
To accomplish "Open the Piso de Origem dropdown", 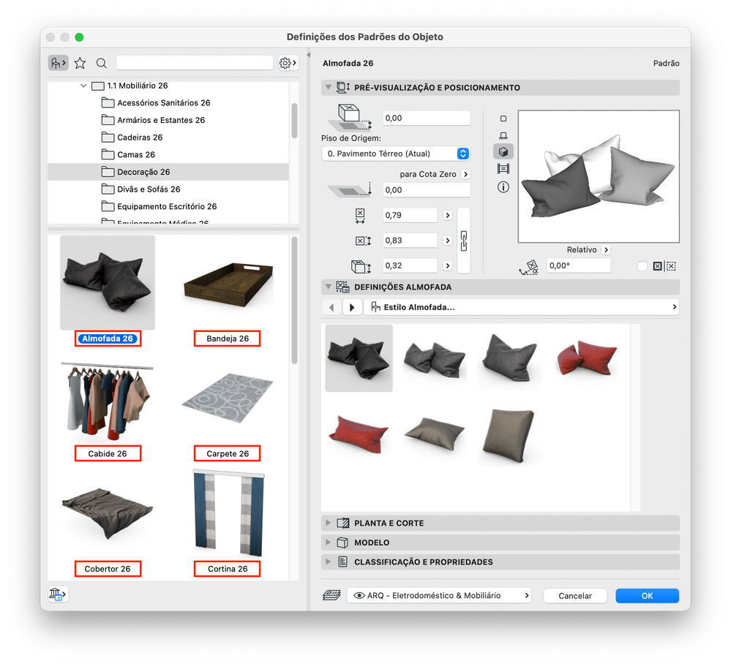I will pyautogui.click(x=395, y=154).
